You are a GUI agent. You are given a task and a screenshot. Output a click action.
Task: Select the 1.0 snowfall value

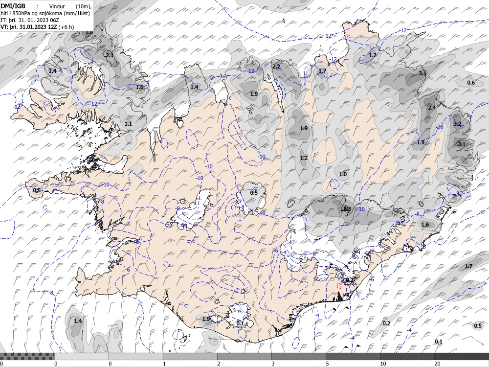(343, 175)
